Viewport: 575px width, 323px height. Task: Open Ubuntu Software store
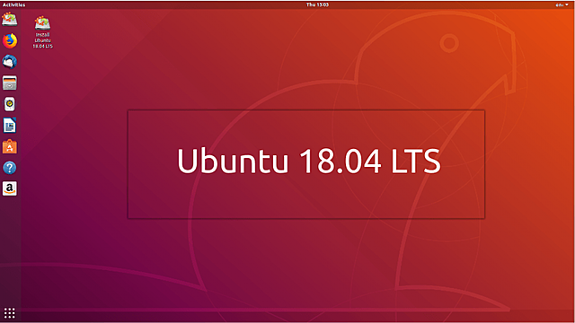coord(10,147)
